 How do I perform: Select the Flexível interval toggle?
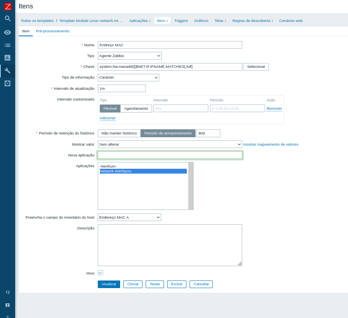110,108
